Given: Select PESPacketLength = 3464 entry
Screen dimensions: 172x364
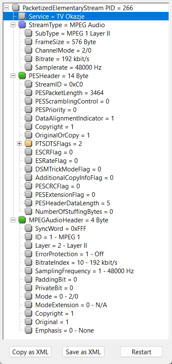Looking at the screenshot, I should pos(70,93).
